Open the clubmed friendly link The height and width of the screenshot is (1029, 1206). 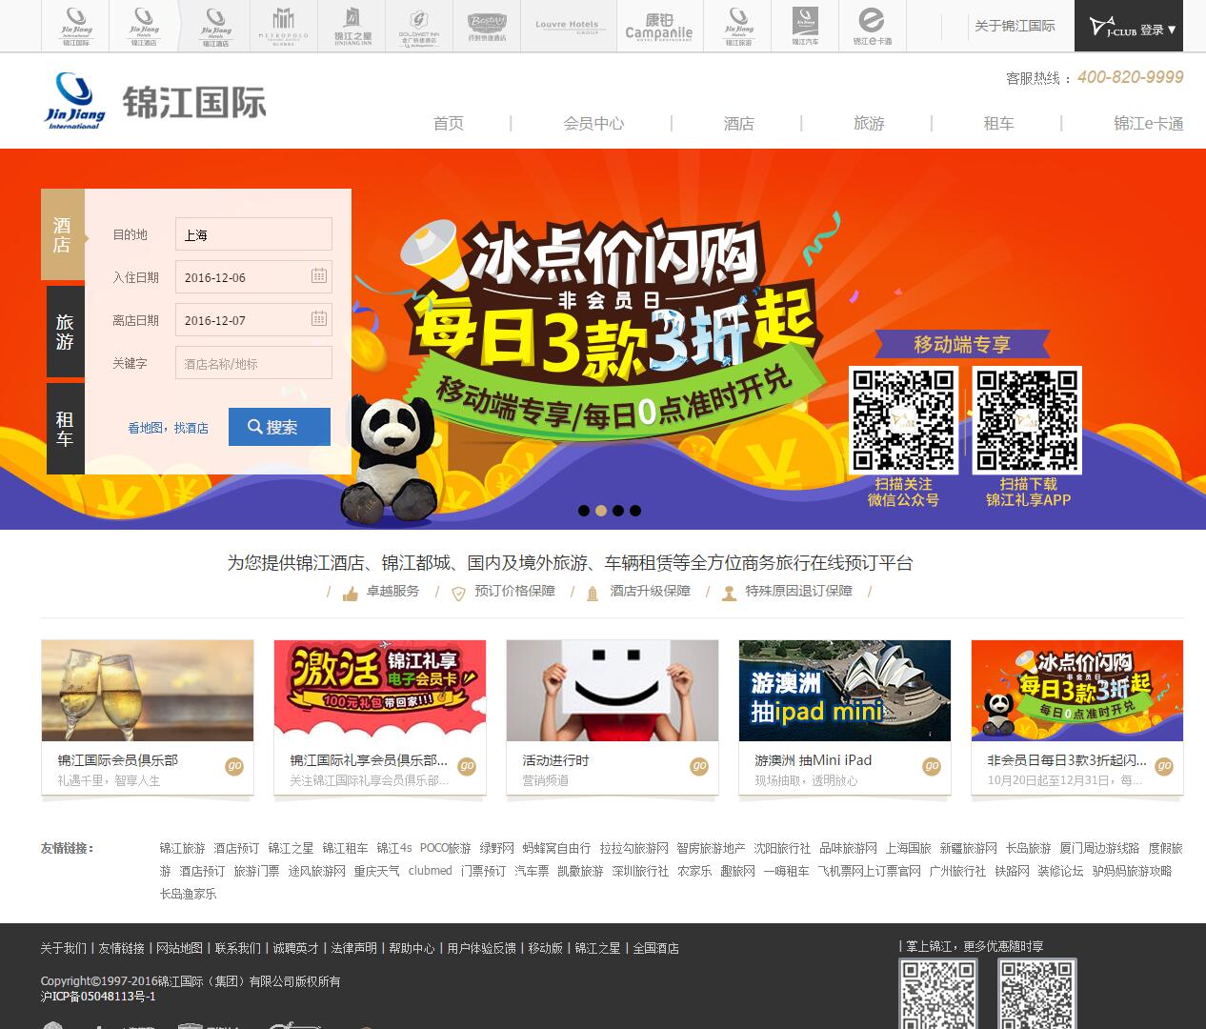tap(431, 871)
